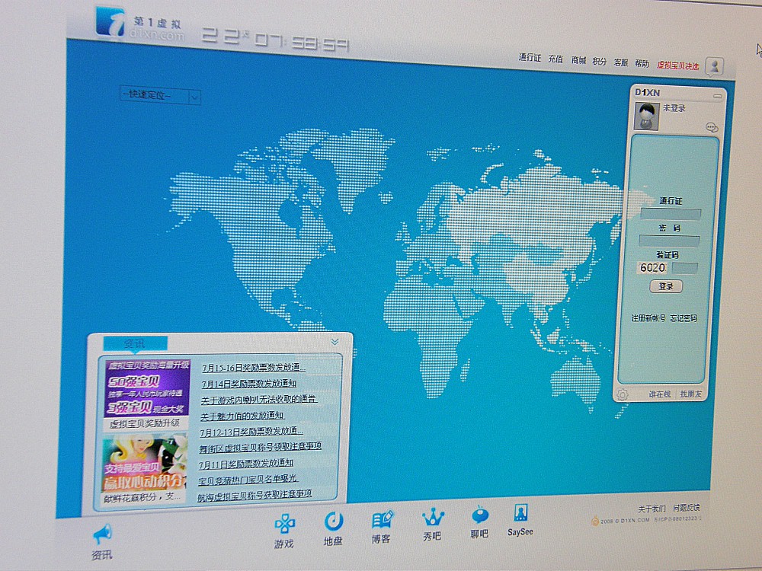
Task: Minimize the D1XN login panel
Action: pos(717,96)
